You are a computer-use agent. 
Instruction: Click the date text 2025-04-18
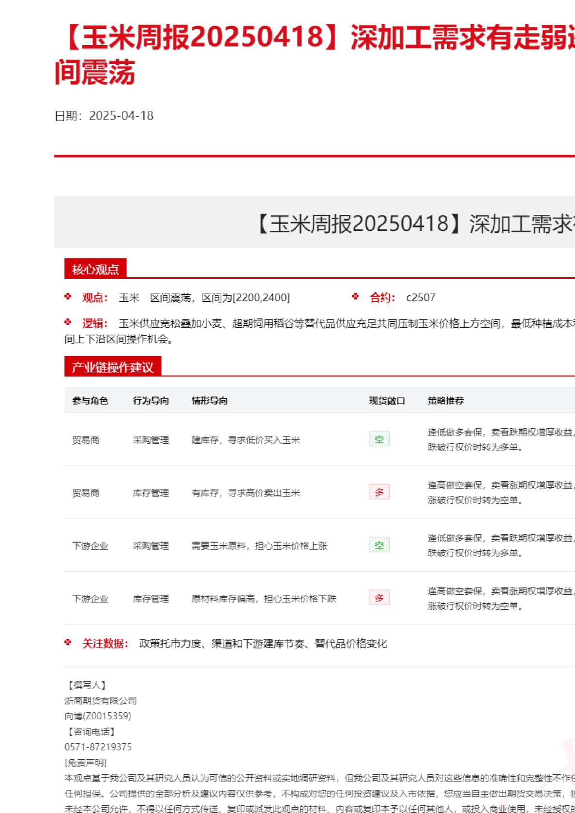click(121, 116)
